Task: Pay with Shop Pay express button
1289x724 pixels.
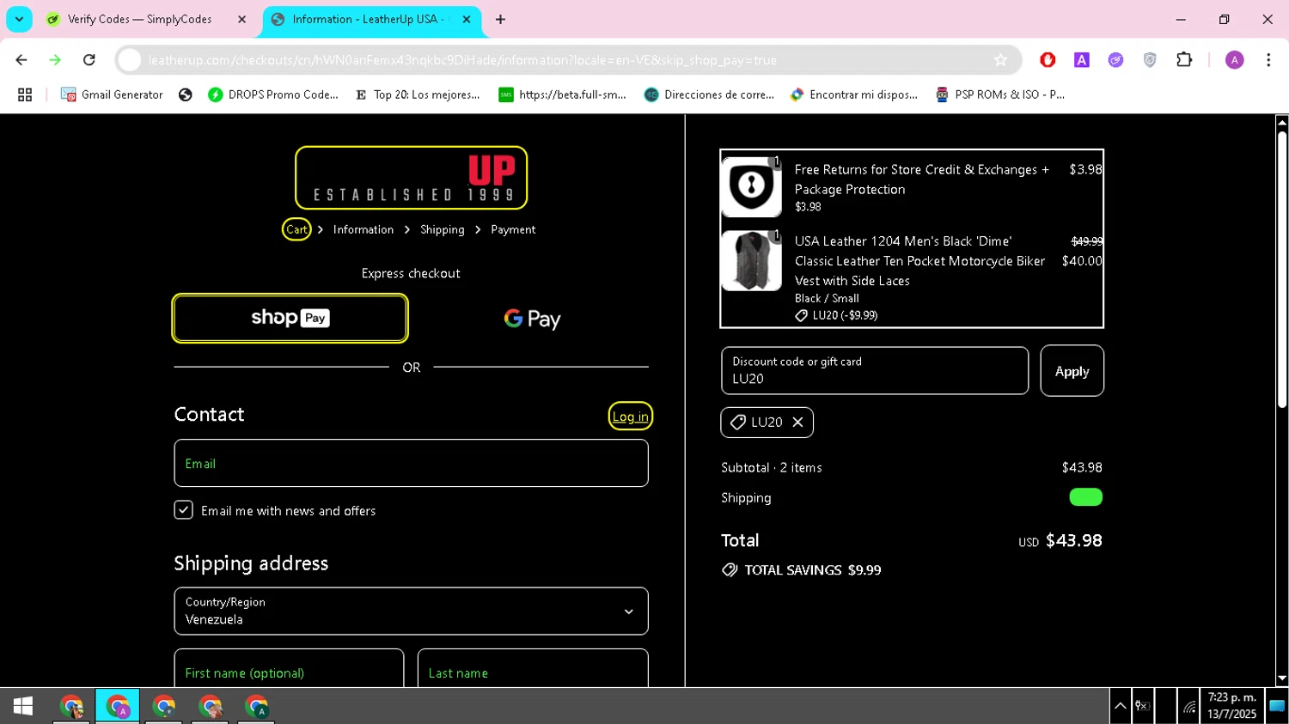Action: click(290, 319)
